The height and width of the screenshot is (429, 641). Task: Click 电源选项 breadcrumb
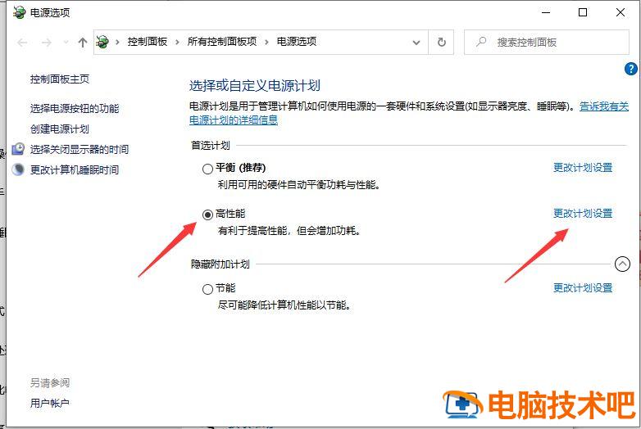(x=297, y=42)
